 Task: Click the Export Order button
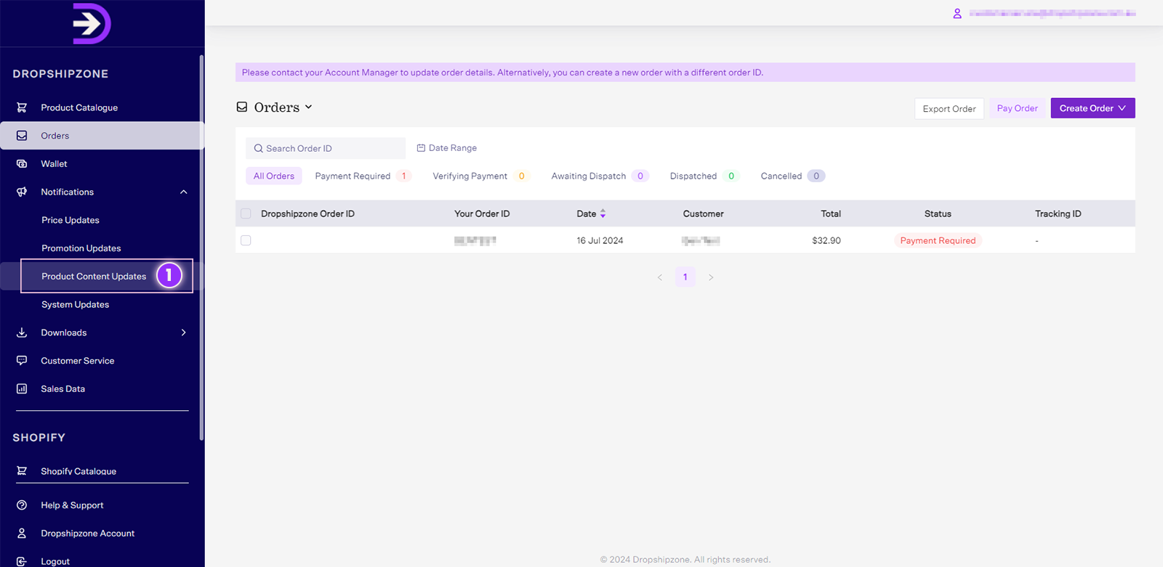949,108
